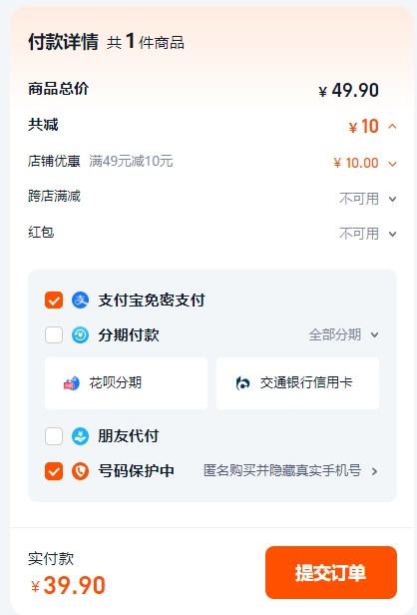Image resolution: width=417 pixels, height=615 pixels.
Task: Select the 交通银行信用卡 payment option
Action: (298, 383)
